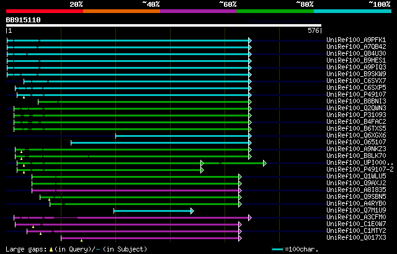
Task: Click the UniRef100_B9HES1 label
Action: click(356, 61)
